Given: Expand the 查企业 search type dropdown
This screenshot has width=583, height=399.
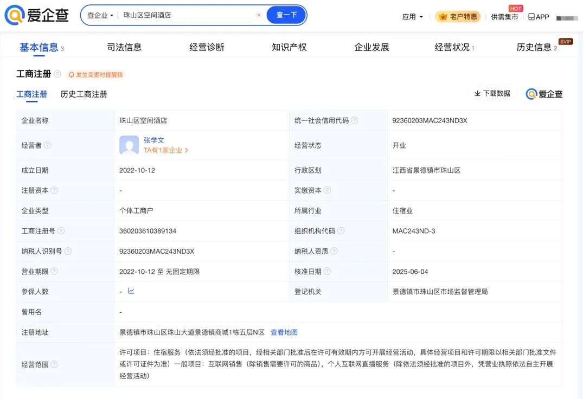Looking at the screenshot, I should point(100,15).
